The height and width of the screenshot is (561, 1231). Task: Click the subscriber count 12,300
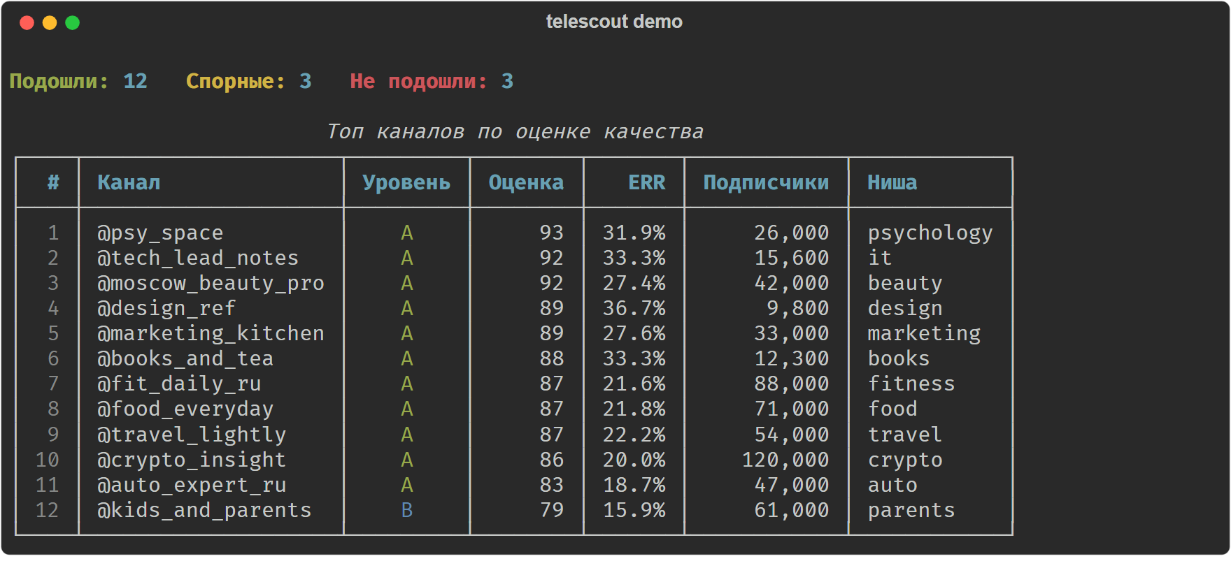click(x=792, y=358)
